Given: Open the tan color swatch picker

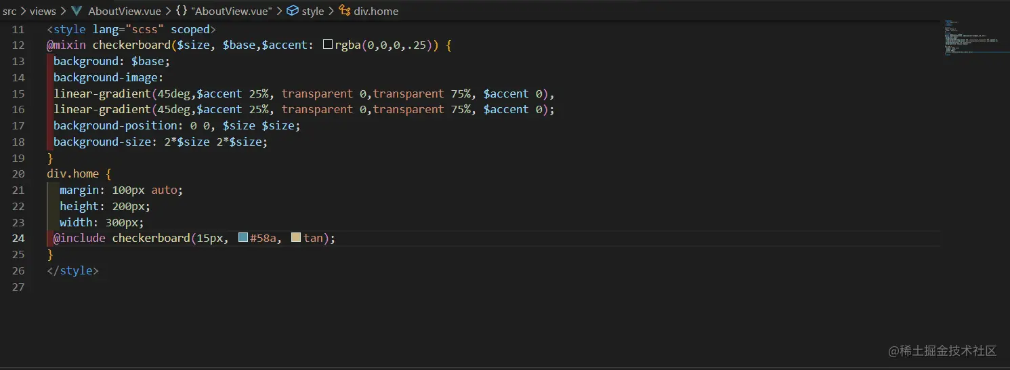Looking at the screenshot, I should click(x=295, y=238).
